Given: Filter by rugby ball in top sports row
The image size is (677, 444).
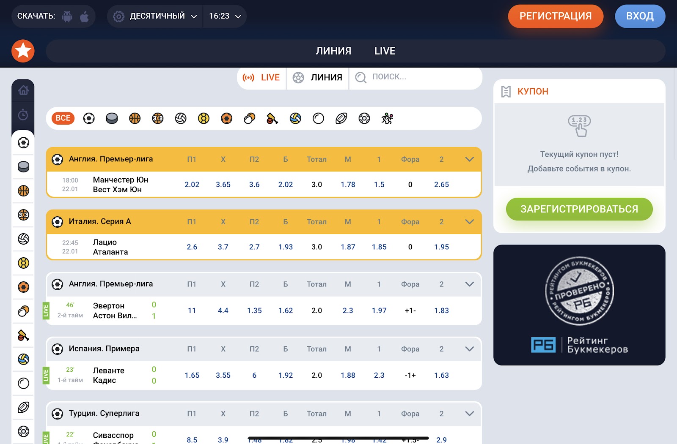Looking at the screenshot, I should click(341, 118).
